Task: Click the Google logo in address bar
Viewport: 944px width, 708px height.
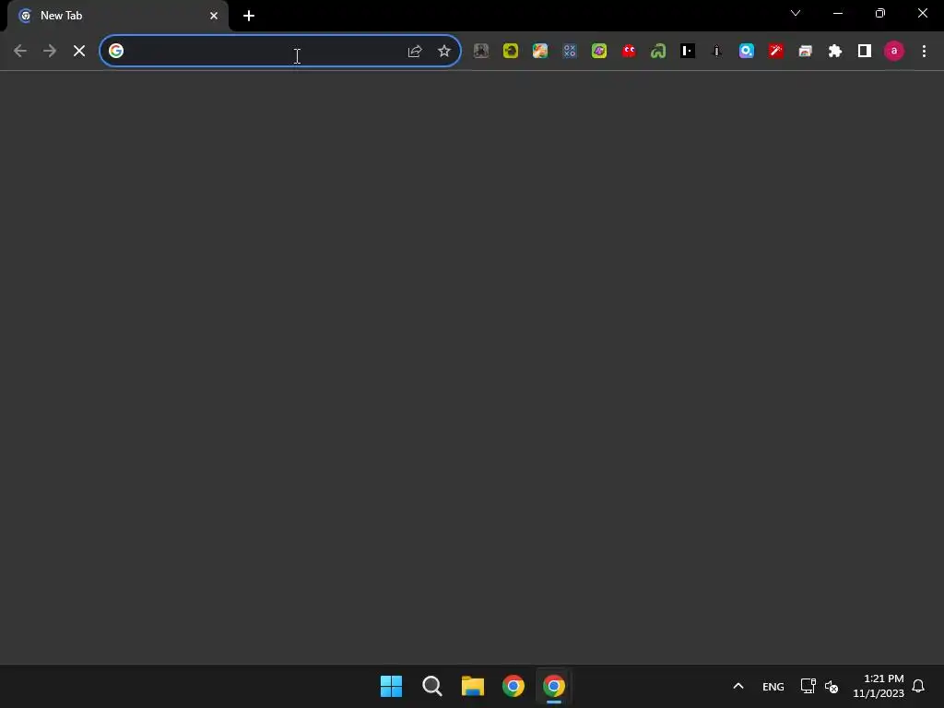Action: click(x=116, y=52)
